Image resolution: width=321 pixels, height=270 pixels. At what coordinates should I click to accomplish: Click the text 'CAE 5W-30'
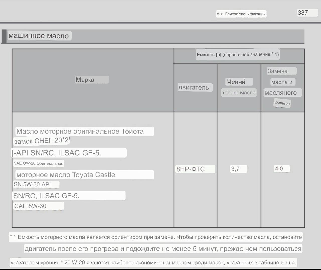pos(30,206)
